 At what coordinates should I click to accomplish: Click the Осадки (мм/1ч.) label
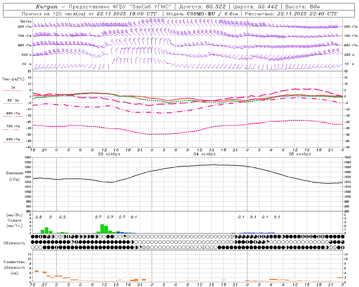pos(14,223)
